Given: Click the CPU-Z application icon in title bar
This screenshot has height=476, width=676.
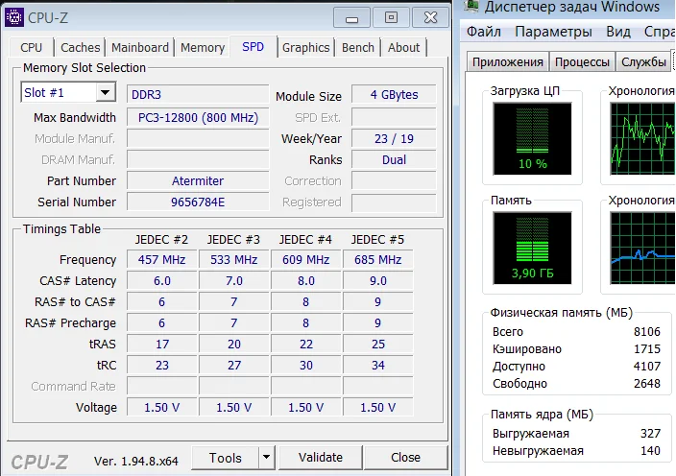Looking at the screenshot, I should [14, 17].
